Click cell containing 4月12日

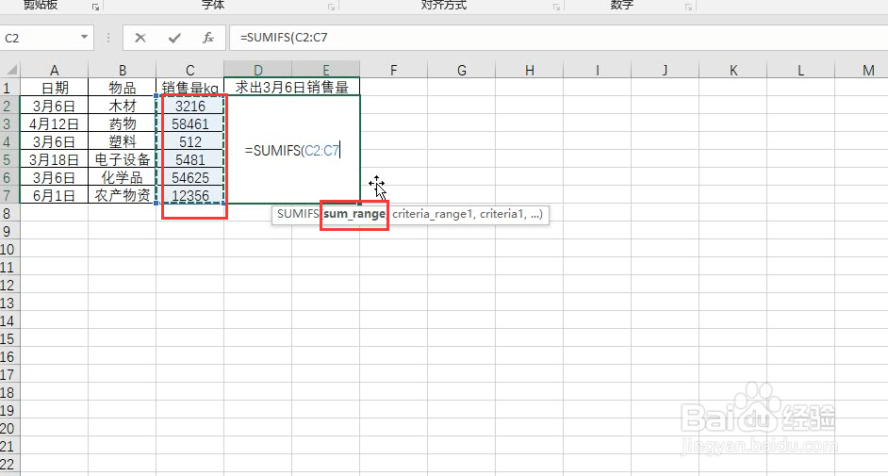55,124
